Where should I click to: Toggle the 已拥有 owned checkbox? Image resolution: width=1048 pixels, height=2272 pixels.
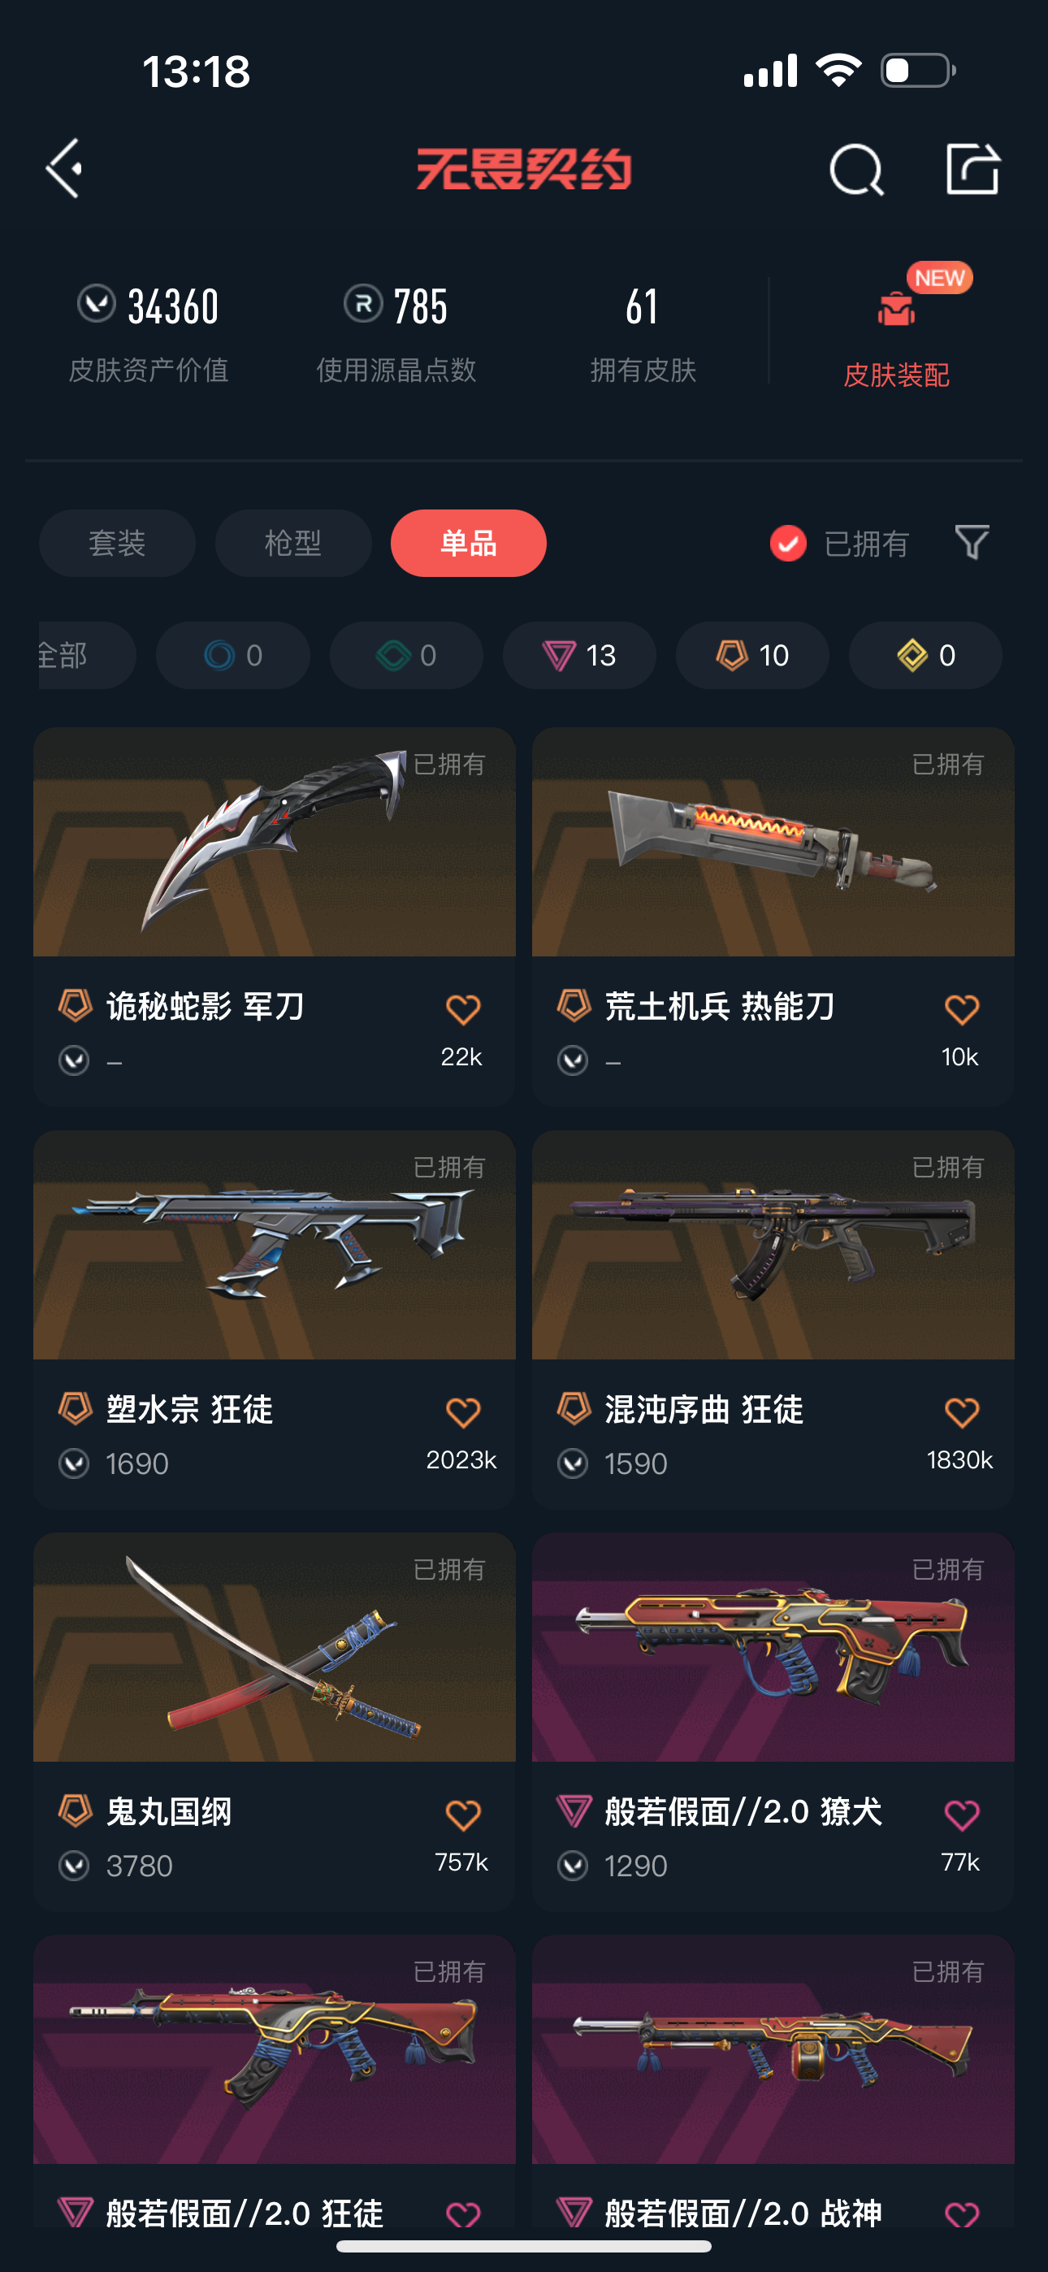(788, 544)
